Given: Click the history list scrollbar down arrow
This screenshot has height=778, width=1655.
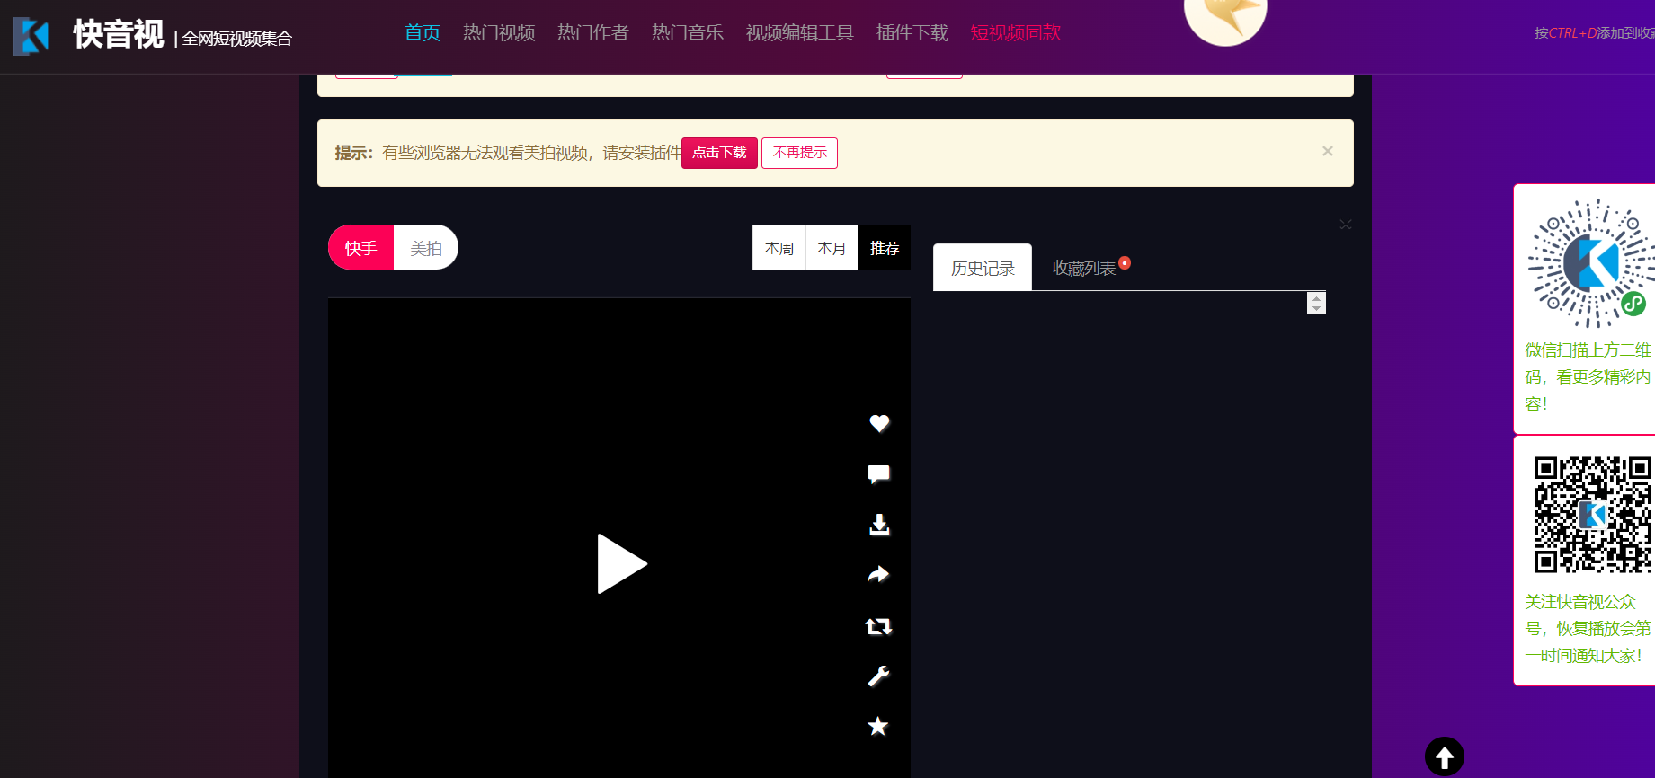Looking at the screenshot, I should (x=1316, y=308).
